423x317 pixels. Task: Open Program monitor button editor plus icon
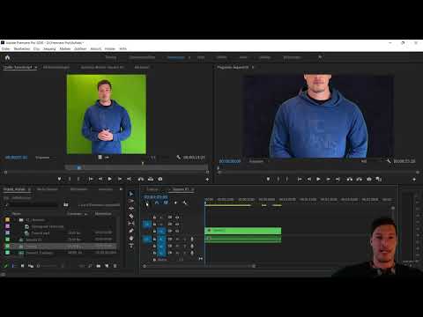coord(414,180)
